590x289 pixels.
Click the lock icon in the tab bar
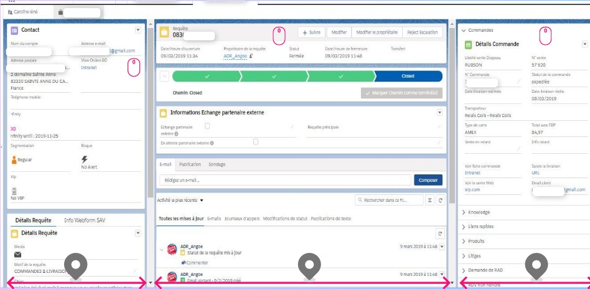[x=60, y=12]
